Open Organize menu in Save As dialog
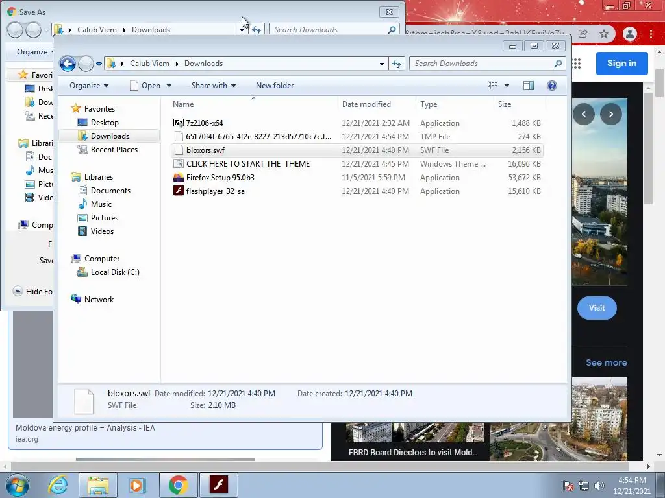 (x=32, y=52)
